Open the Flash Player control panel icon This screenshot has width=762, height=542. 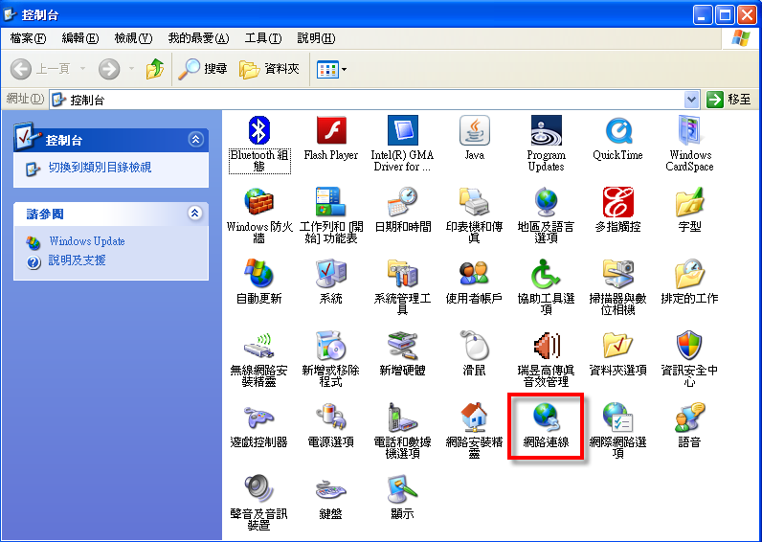(330, 132)
